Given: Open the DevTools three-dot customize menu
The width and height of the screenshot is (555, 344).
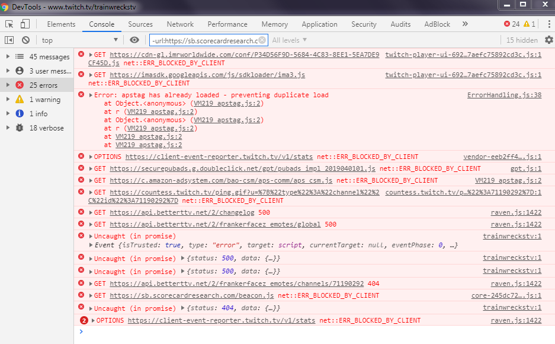Looking at the screenshot, I should (x=549, y=24).
